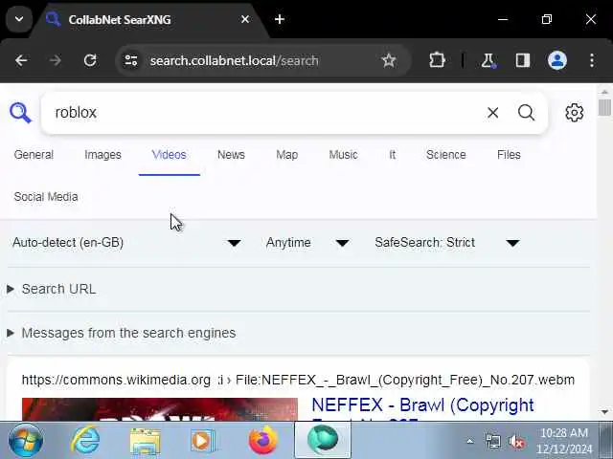The height and width of the screenshot is (459, 613).
Task: Click the scrollbar down arrow
Action: point(604,412)
